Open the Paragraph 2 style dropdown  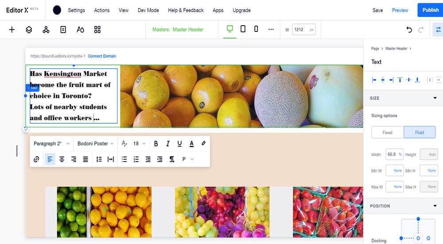tap(51, 143)
